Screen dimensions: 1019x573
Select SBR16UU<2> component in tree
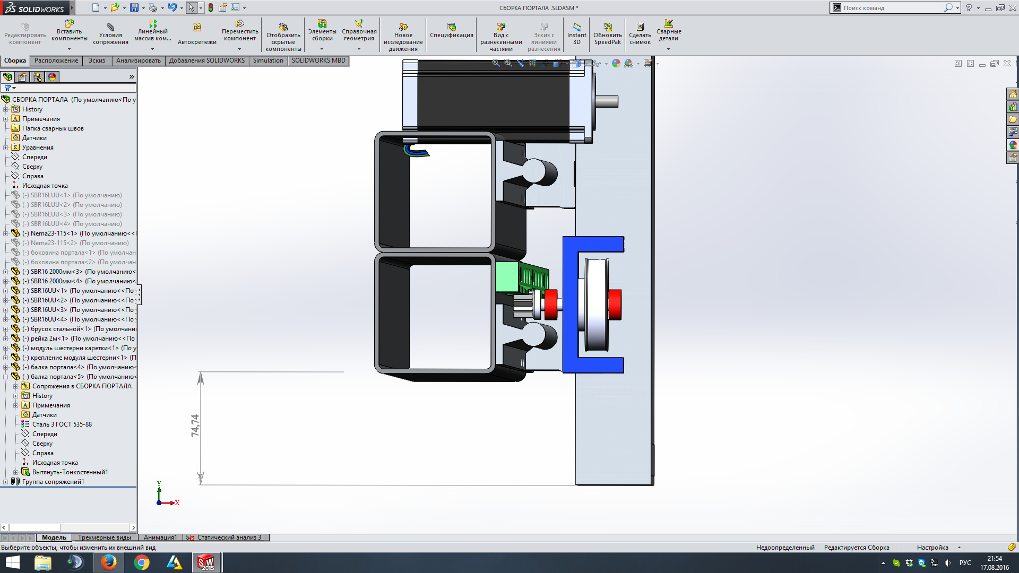click(x=49, y=300)
